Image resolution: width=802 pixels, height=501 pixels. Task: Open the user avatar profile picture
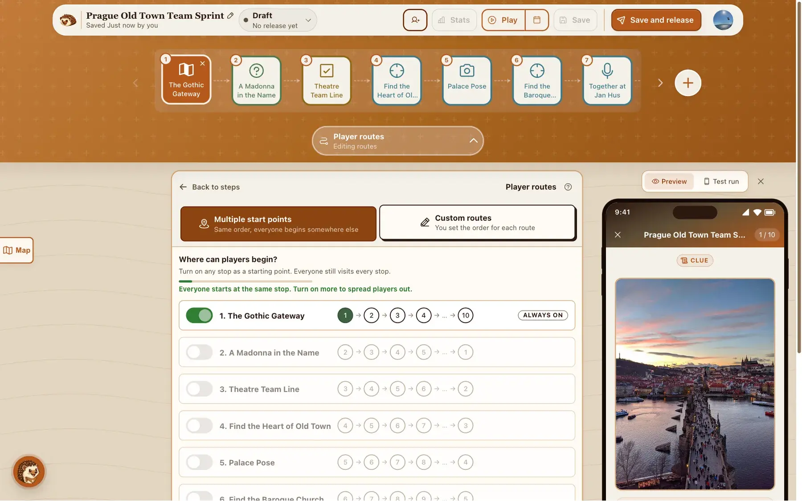pyautogui.click(x=723, y=20)
